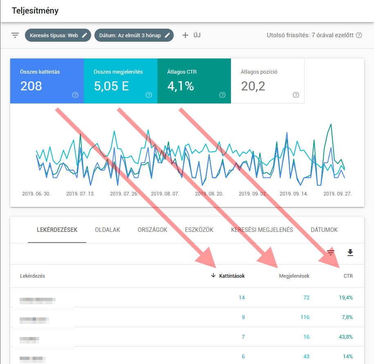
Task: Download table data with the download icon
Action: [350, 253]
